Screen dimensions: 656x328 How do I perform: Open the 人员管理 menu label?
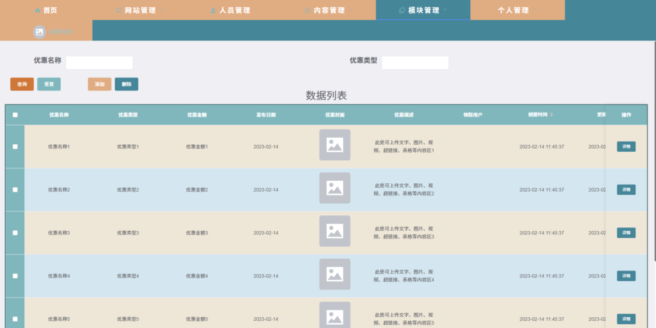[x=235, y=10]
